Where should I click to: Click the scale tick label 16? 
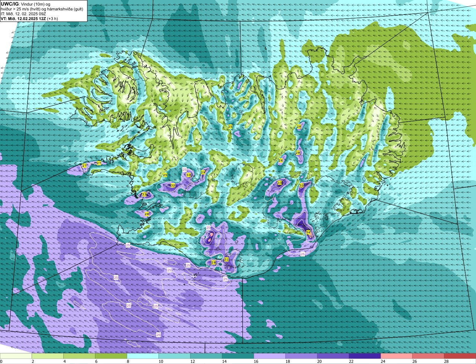(256, 361)
